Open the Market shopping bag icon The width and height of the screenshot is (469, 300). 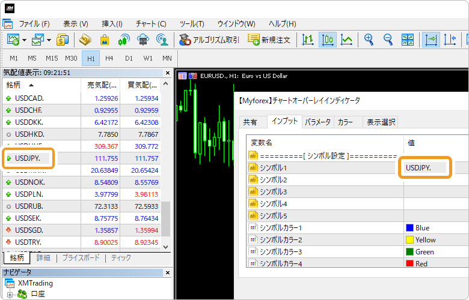(x=105, y=40)
